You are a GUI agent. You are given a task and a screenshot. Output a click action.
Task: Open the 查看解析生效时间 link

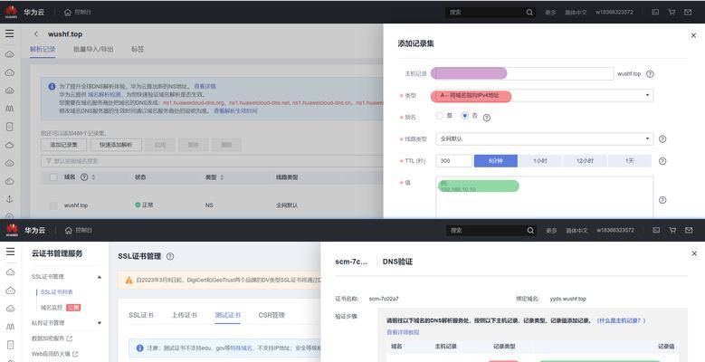[235, 110]
